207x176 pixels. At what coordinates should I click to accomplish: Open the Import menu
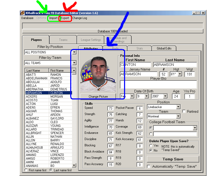tap(53, 18)
